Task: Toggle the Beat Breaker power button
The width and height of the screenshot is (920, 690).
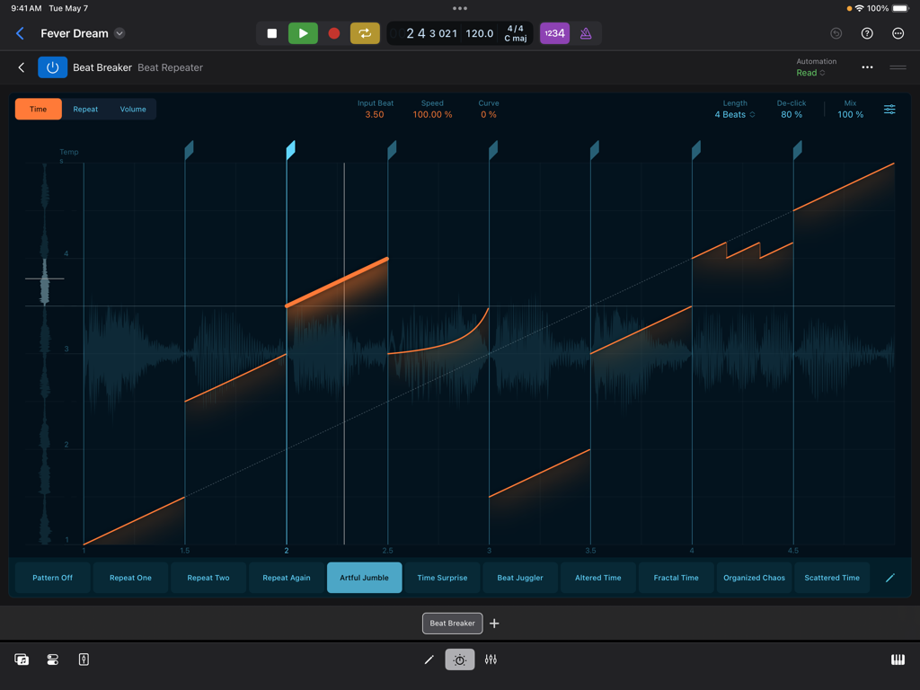Action: pyautogui.click(x=52, y=66)
